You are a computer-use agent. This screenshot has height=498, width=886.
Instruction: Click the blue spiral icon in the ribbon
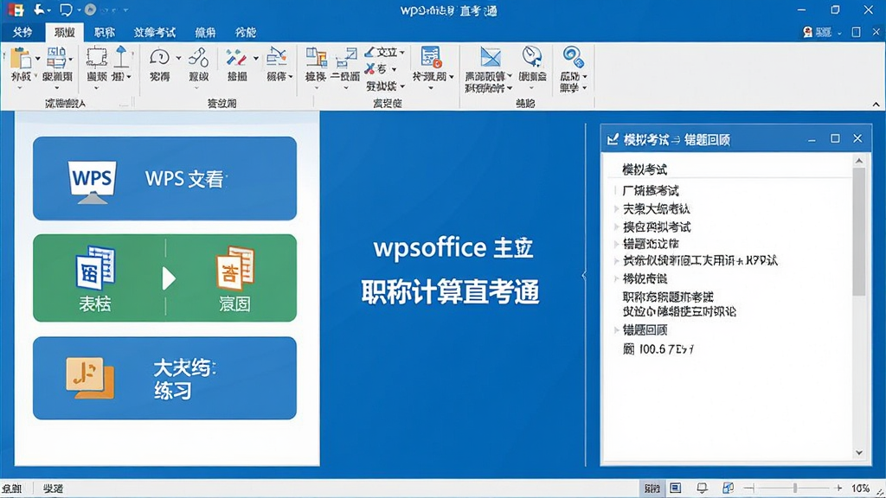[x=573, y=57]
